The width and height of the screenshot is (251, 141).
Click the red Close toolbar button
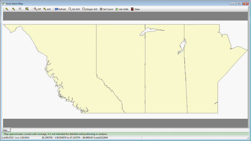pos(135,9)
